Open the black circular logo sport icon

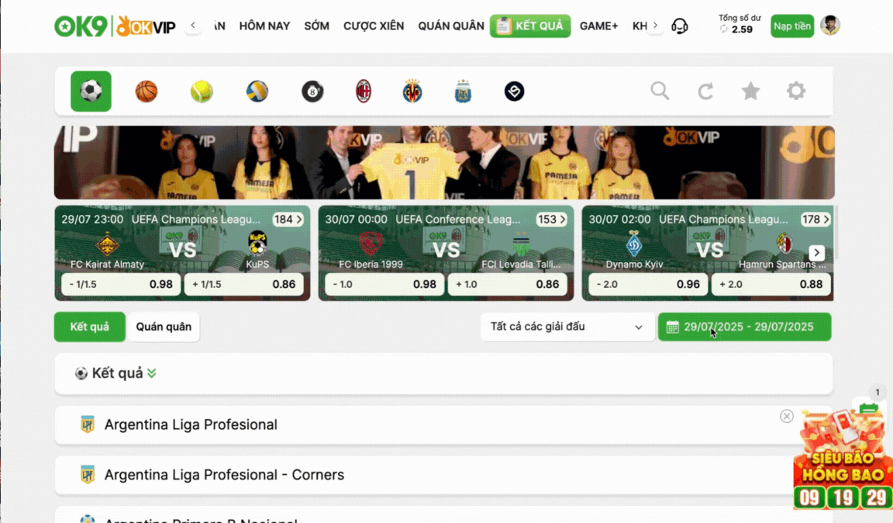(514, 92)
